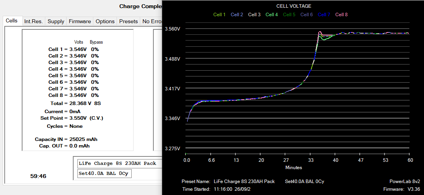The image size is (424, 195).
Task: Click the Set40.0A BAL 0Cy box
Action: [103, 174]
